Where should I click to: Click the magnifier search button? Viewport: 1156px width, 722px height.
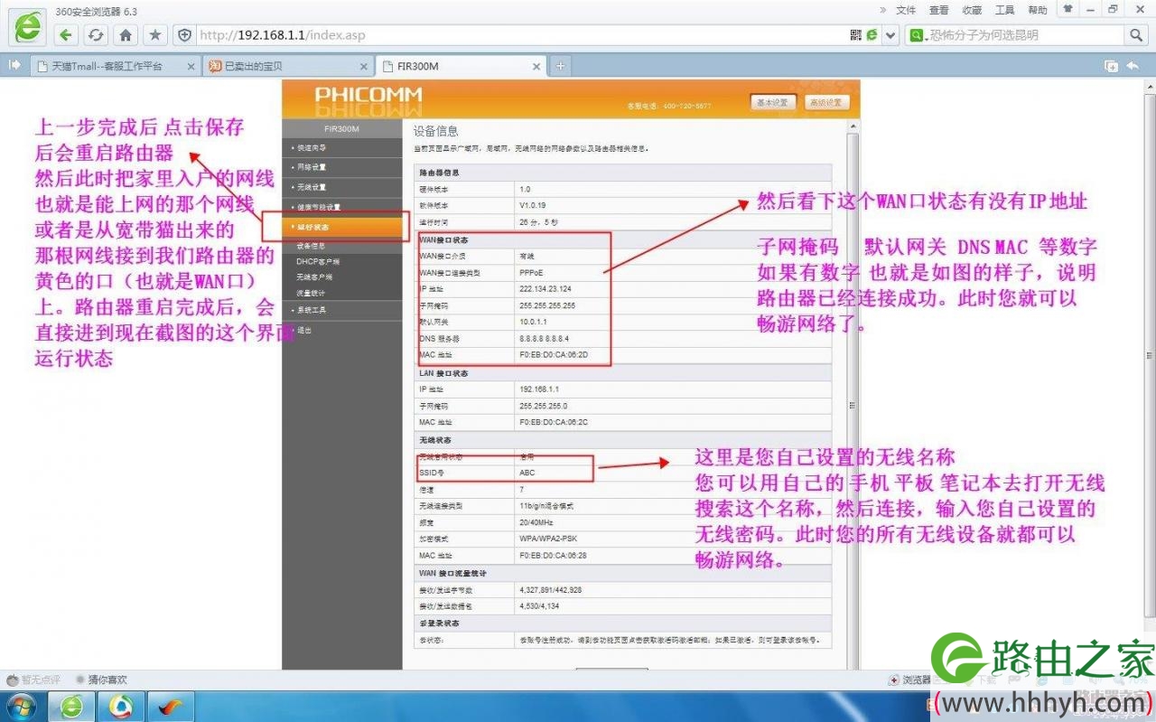point(1135,35)
